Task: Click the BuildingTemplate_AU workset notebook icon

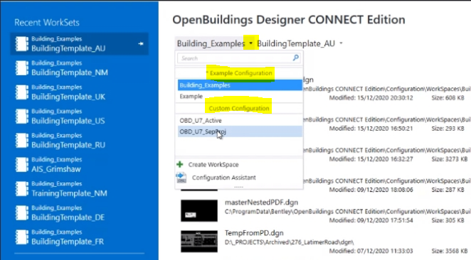Action: [22, 44]
